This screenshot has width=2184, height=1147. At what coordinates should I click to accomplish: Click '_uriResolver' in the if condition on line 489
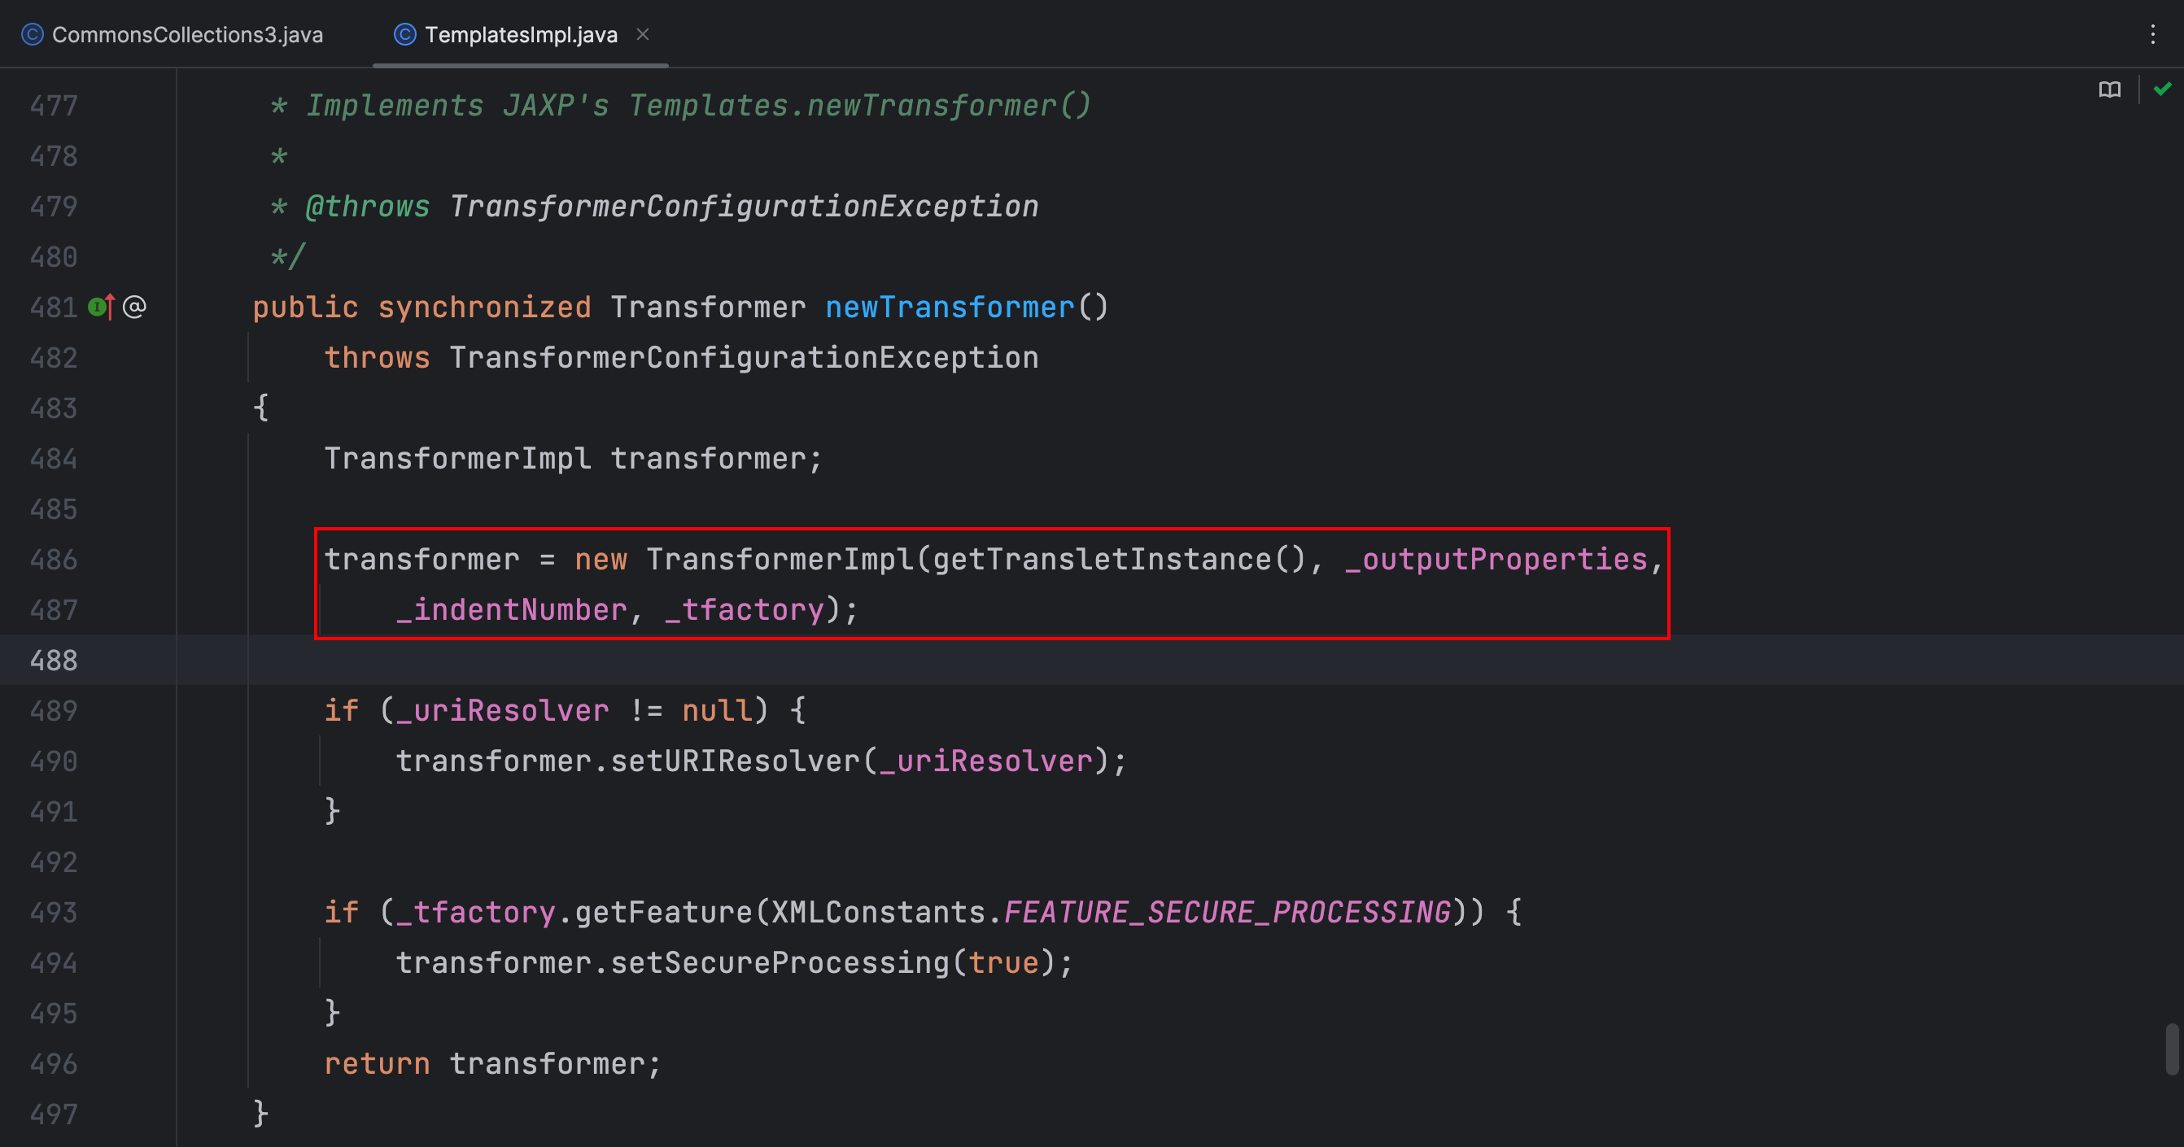[502, 710]
